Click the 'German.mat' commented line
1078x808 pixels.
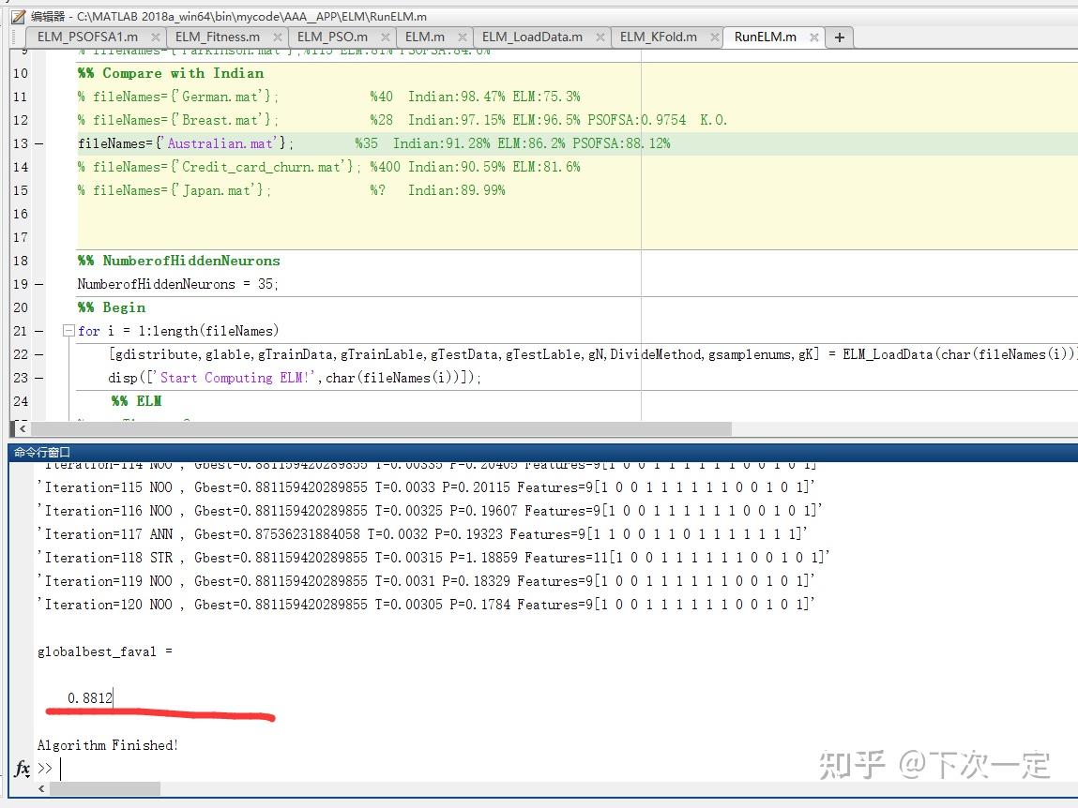click(328, 97)
